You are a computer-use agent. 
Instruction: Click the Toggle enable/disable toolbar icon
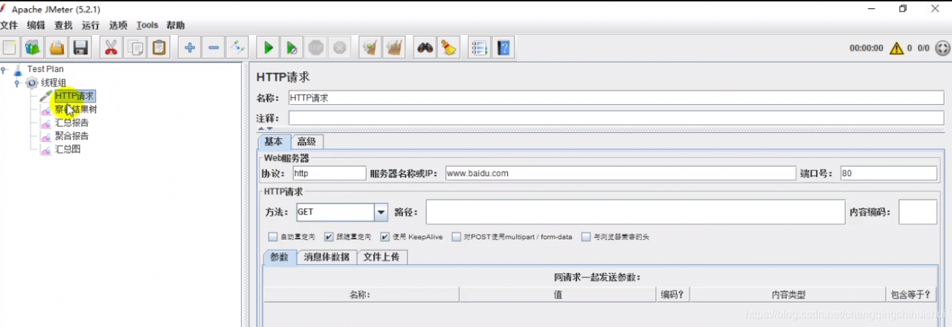(237, 48)
